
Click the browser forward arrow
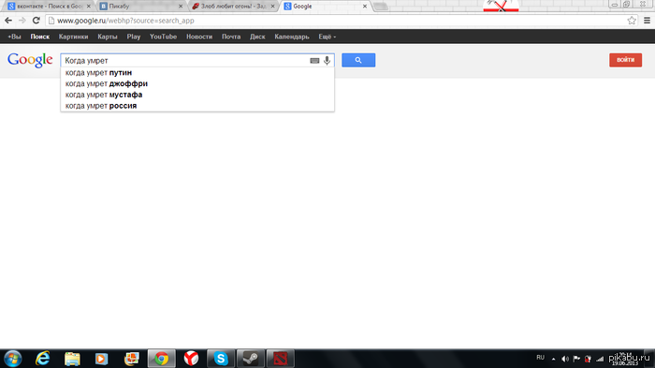[x=22, y=21]
